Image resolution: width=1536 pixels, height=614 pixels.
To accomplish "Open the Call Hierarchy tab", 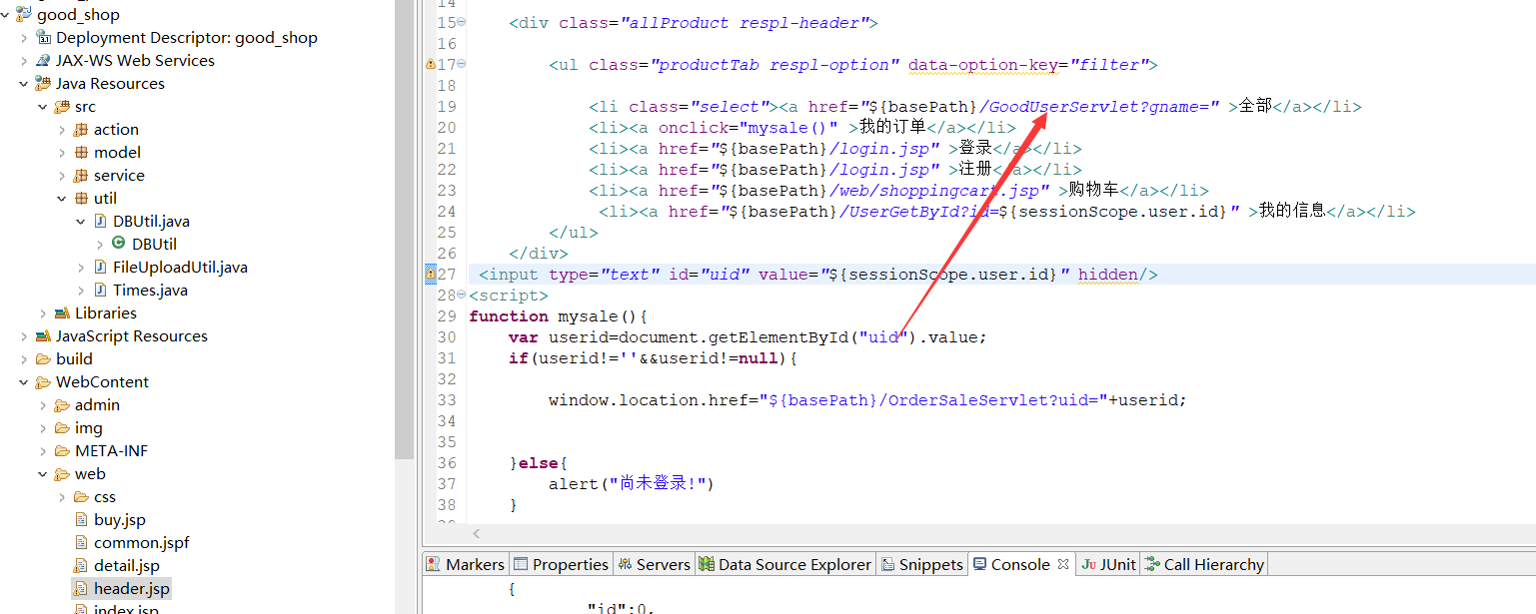I will click(x=1204, y=564).
